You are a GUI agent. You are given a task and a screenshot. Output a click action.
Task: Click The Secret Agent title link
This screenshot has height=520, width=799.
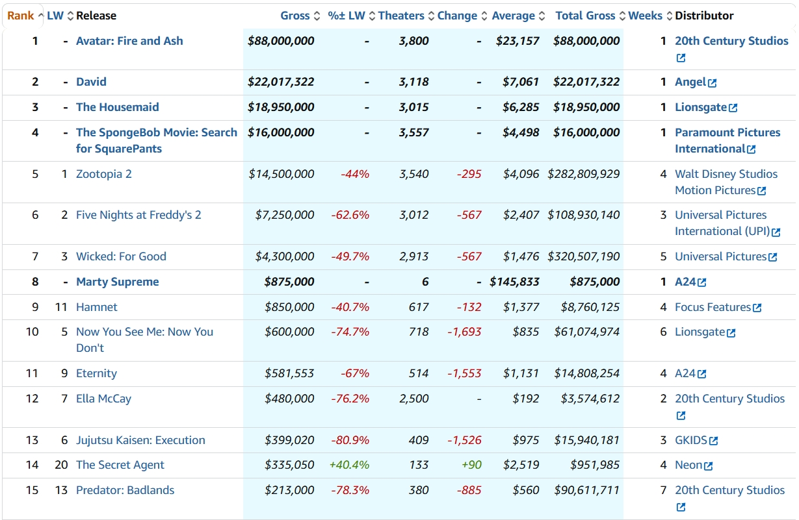[x=120, y=465]
